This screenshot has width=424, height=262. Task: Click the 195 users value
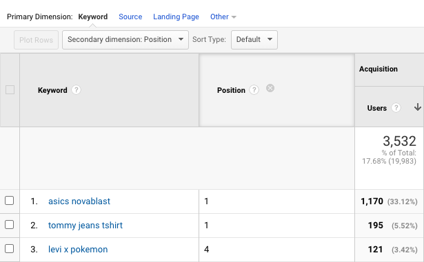[375, 226]
